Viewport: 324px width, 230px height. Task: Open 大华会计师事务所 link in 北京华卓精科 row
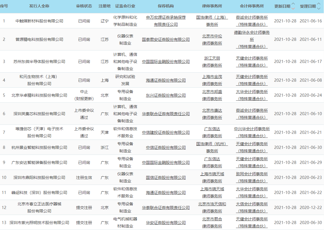pyautogui.click(x=252, y=95)
